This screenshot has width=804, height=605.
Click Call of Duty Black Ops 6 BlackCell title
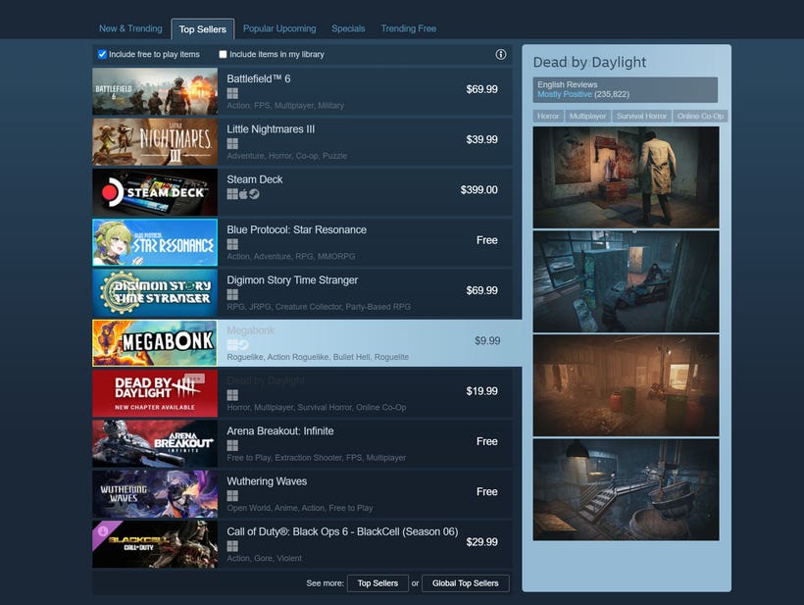coord(342,531)
